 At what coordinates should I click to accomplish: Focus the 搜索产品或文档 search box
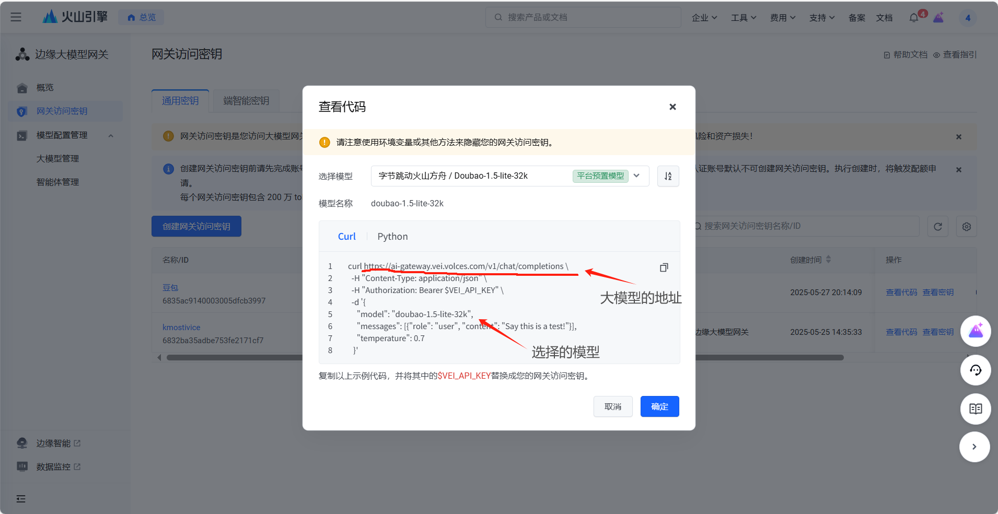tap(583, 17)
